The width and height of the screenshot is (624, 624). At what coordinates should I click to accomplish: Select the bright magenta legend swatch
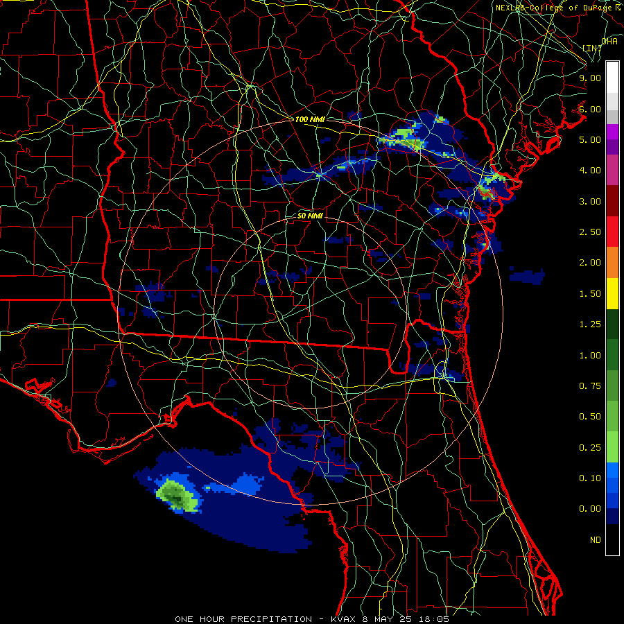tap(612, 132)
